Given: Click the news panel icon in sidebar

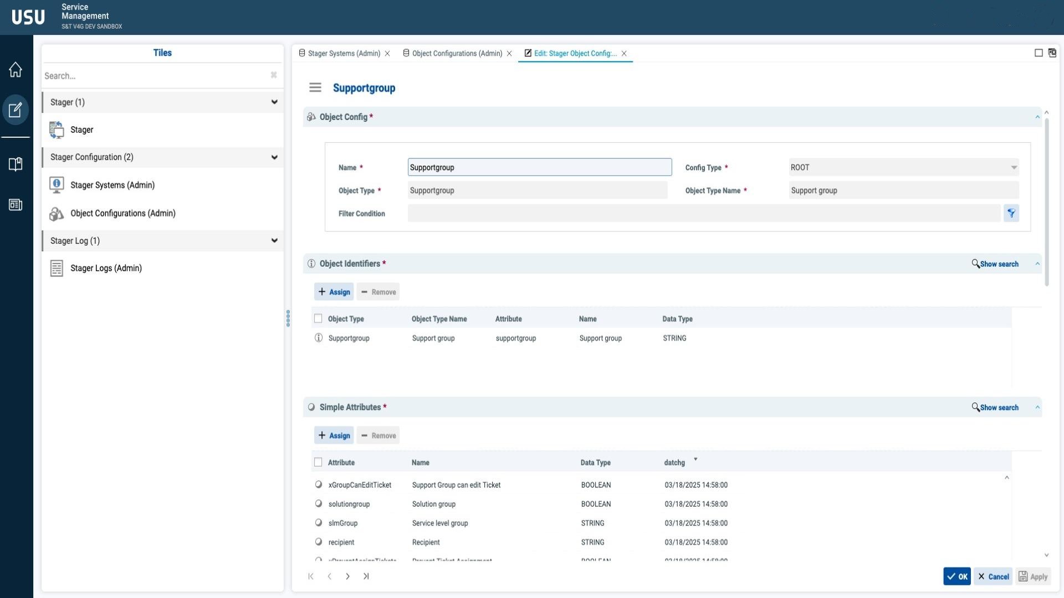Looking at the screenshot, I should pyautogui.click(x=16, y=205).
